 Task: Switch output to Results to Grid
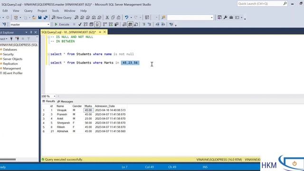[x=130, y=24]
